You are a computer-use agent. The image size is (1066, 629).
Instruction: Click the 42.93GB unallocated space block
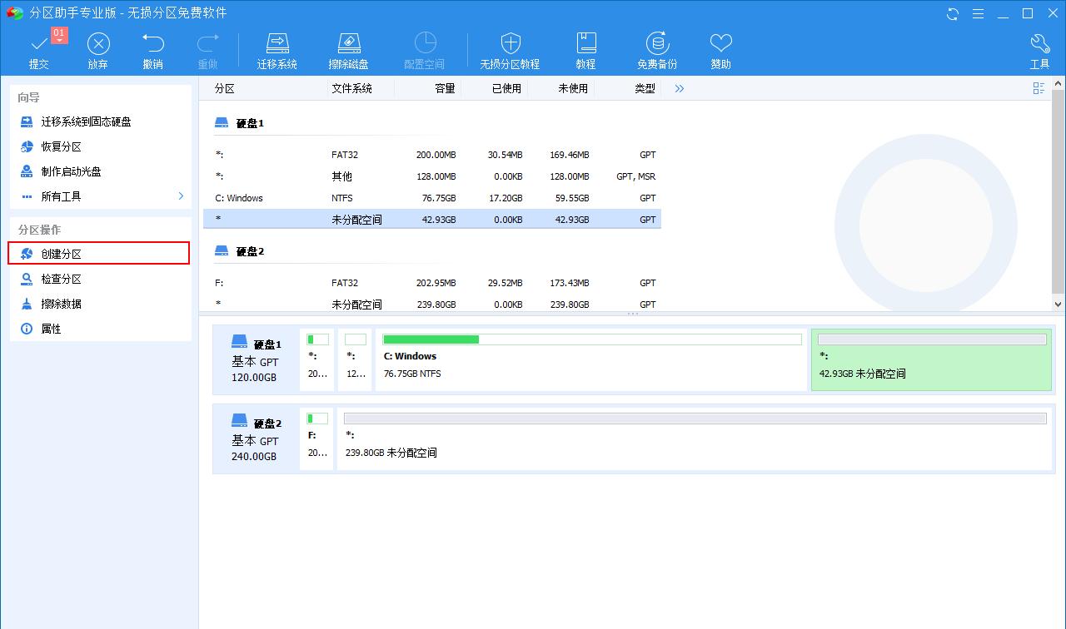pyautogui.click(x=931, y=359)
